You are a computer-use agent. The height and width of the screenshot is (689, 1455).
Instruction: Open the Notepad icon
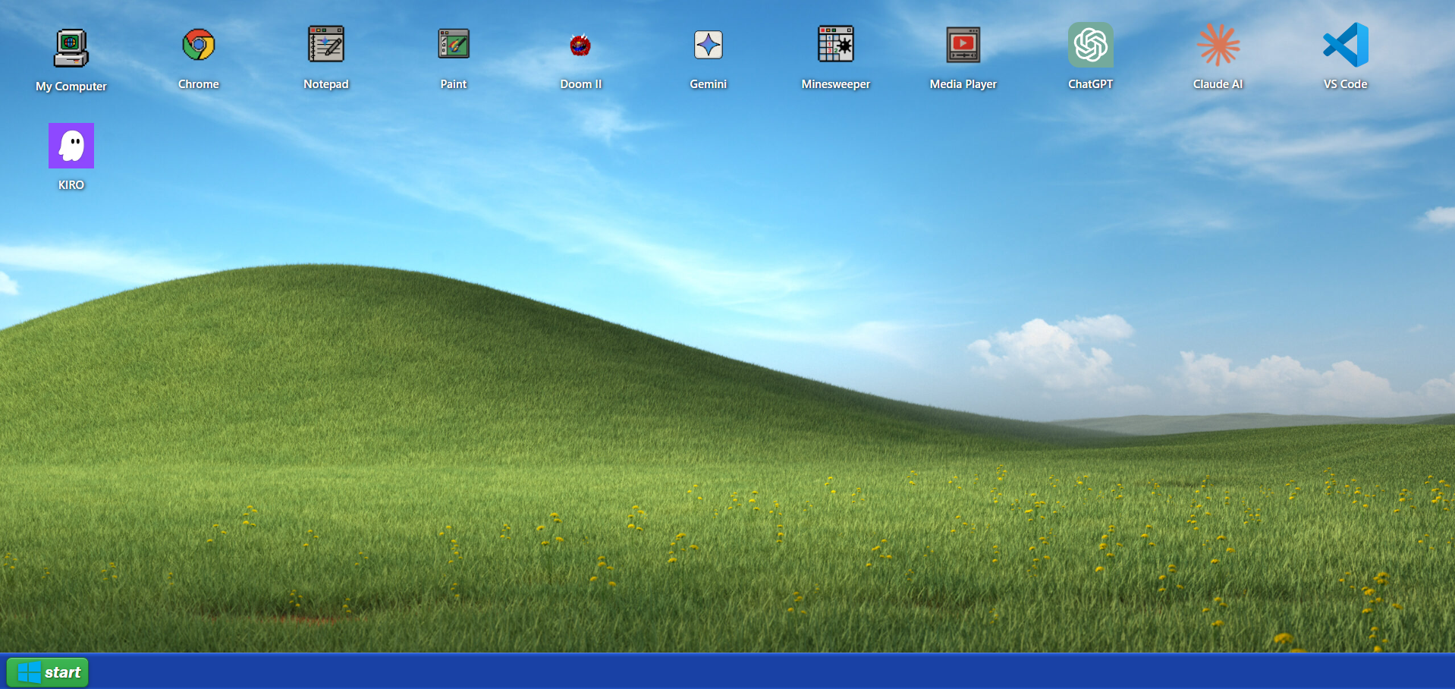pyautogui.click(x=326, y=44)
